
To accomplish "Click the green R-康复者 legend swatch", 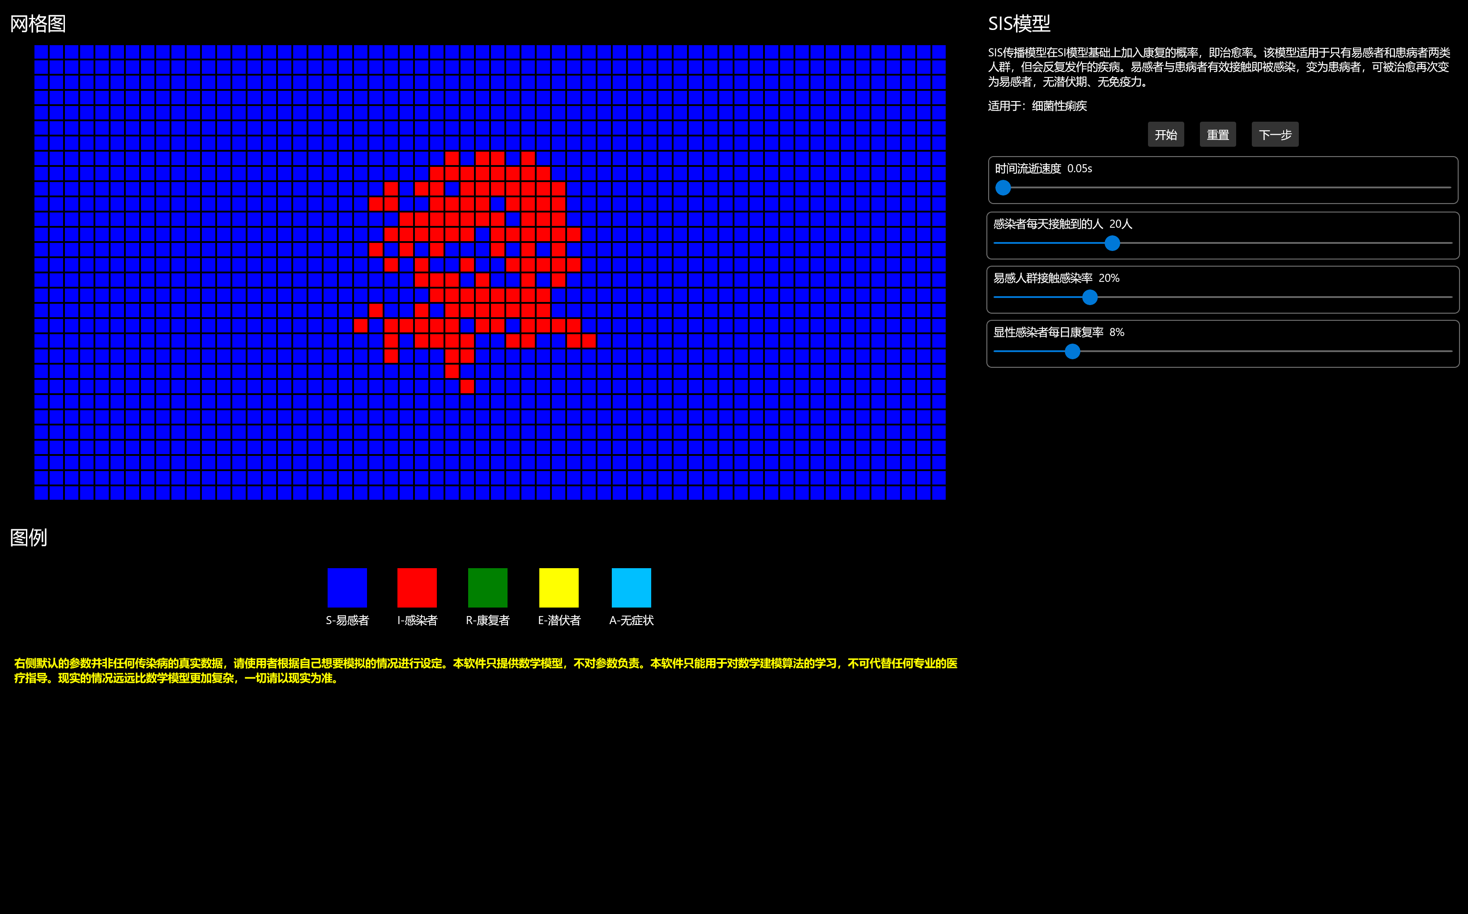I will point(487,587).
